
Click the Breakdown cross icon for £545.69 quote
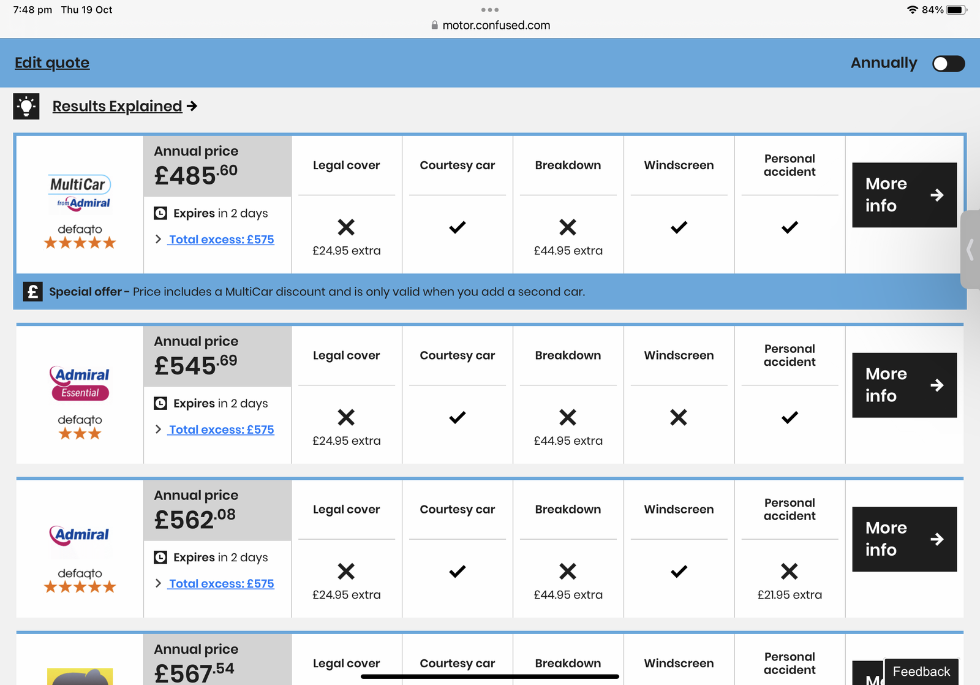pos(568,417)
